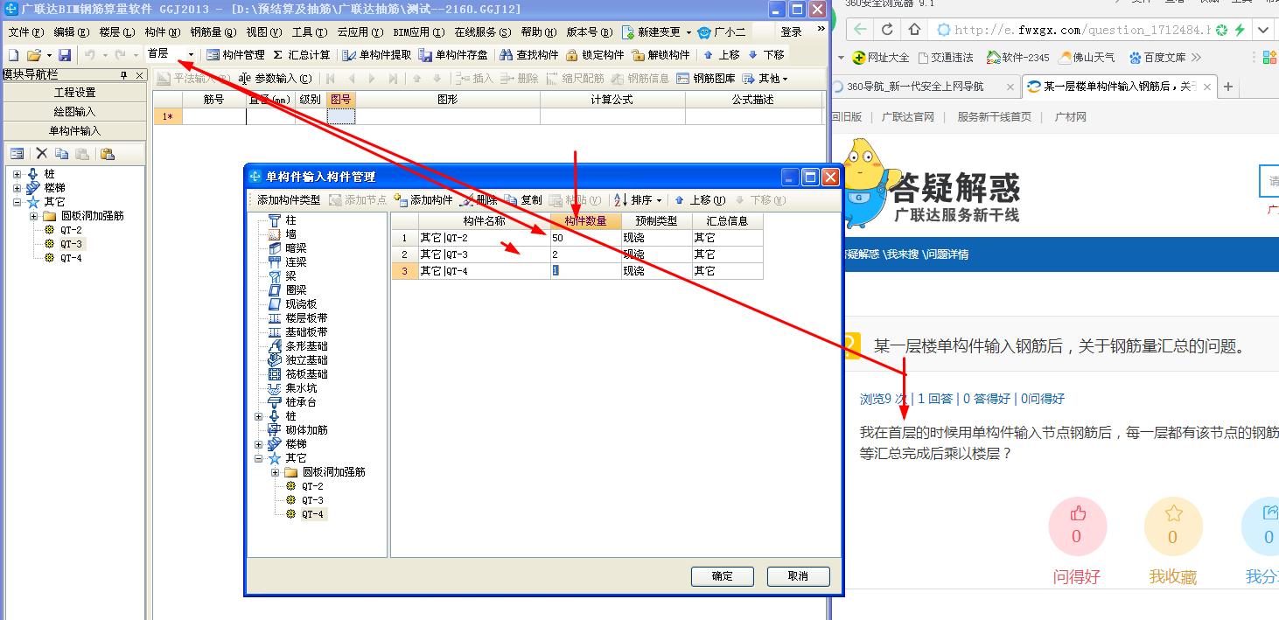
Task: Open the 文件 menu
Action: pyautogui.click(x=26, y=32)
